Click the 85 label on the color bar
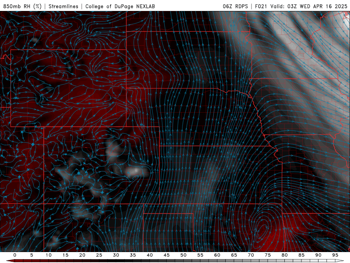The image size is (350, 263). pyautogui.click(x=301, y=255)
